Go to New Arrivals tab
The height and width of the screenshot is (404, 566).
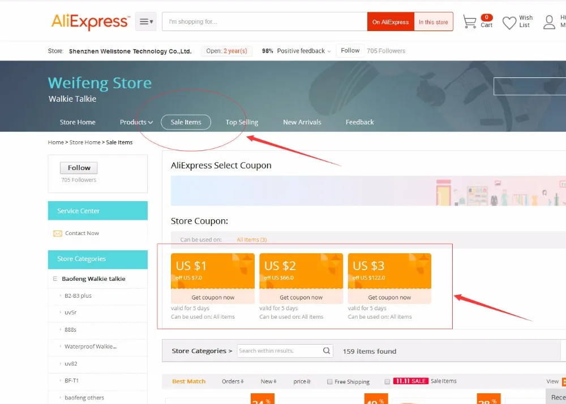[x=302, y=122]
